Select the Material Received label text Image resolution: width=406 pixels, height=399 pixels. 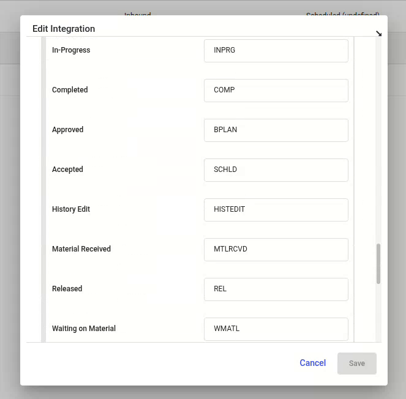(81, 249)
